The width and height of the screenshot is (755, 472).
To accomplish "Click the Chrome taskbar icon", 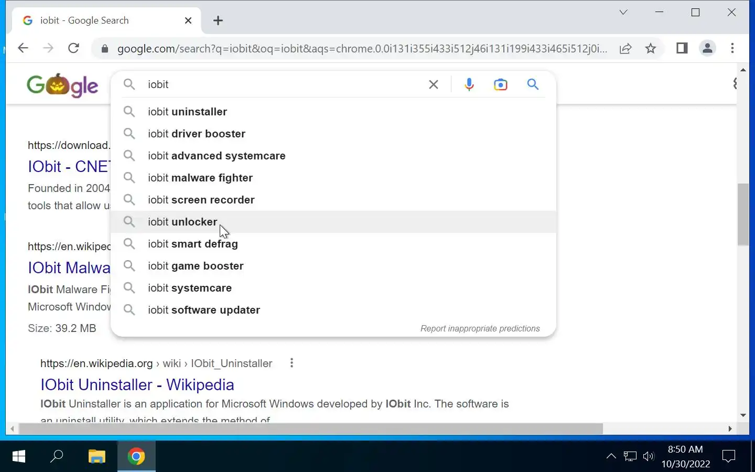I will 136,456.
